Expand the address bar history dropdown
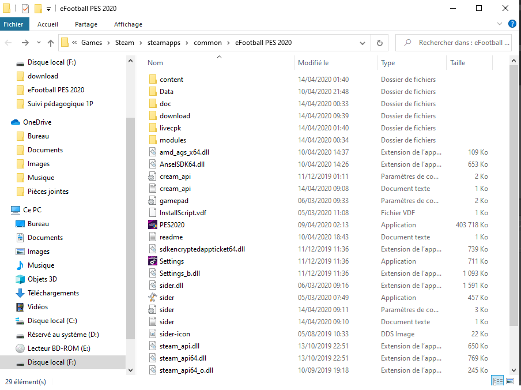This screenshot has height=390, width=521. [x=363, y=43]
